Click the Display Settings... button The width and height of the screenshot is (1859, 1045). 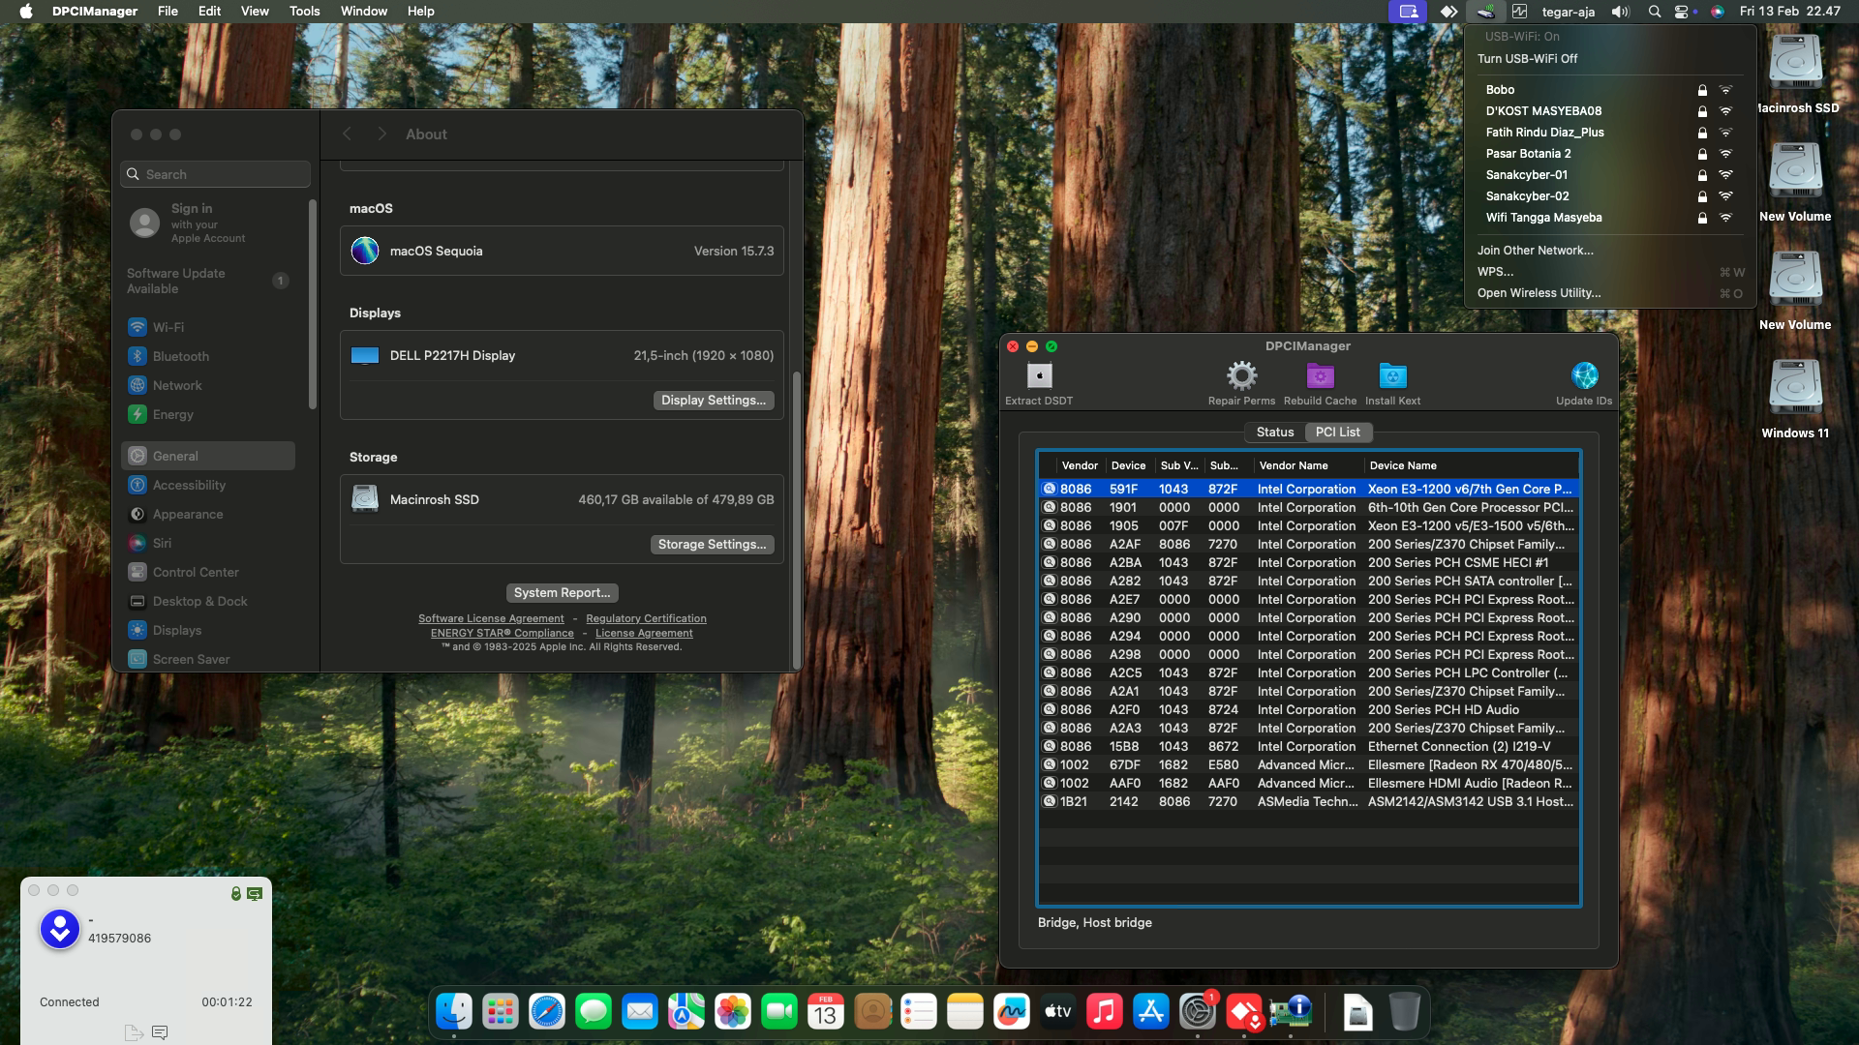pyautogui.click(x=714, y=401)
